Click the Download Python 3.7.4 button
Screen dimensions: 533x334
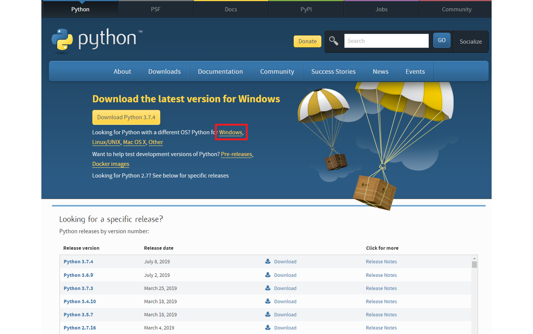(126, 118)
